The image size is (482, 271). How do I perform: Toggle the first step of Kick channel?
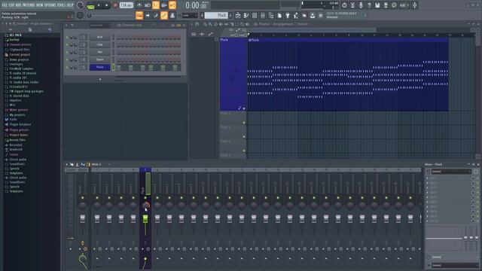[118, 38]
